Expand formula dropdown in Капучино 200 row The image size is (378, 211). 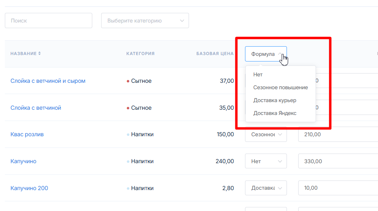point(266,188)
